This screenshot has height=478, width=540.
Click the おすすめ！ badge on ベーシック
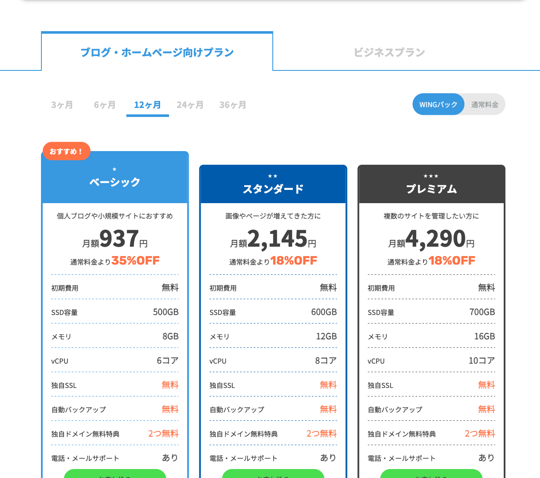(x=67, y=151)
